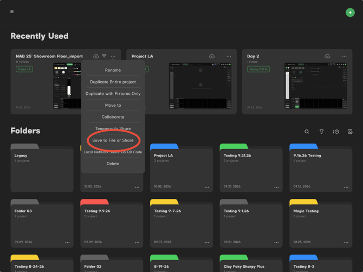
Task: Open Testing 9.9.26 folder options dots
Action: (137, 243)
